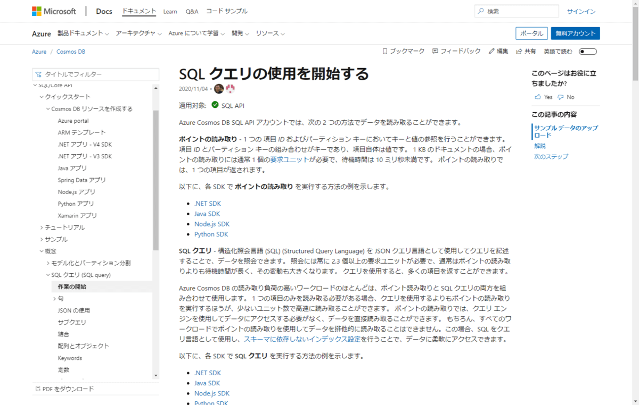639x405 pixels.
Task: Select Keywords tree item
Action: click(x=70, y=358)
